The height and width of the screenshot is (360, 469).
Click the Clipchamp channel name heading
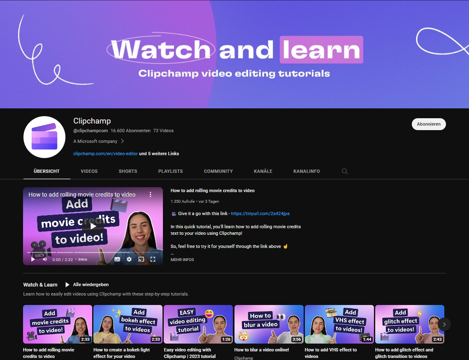pos(92,121)
